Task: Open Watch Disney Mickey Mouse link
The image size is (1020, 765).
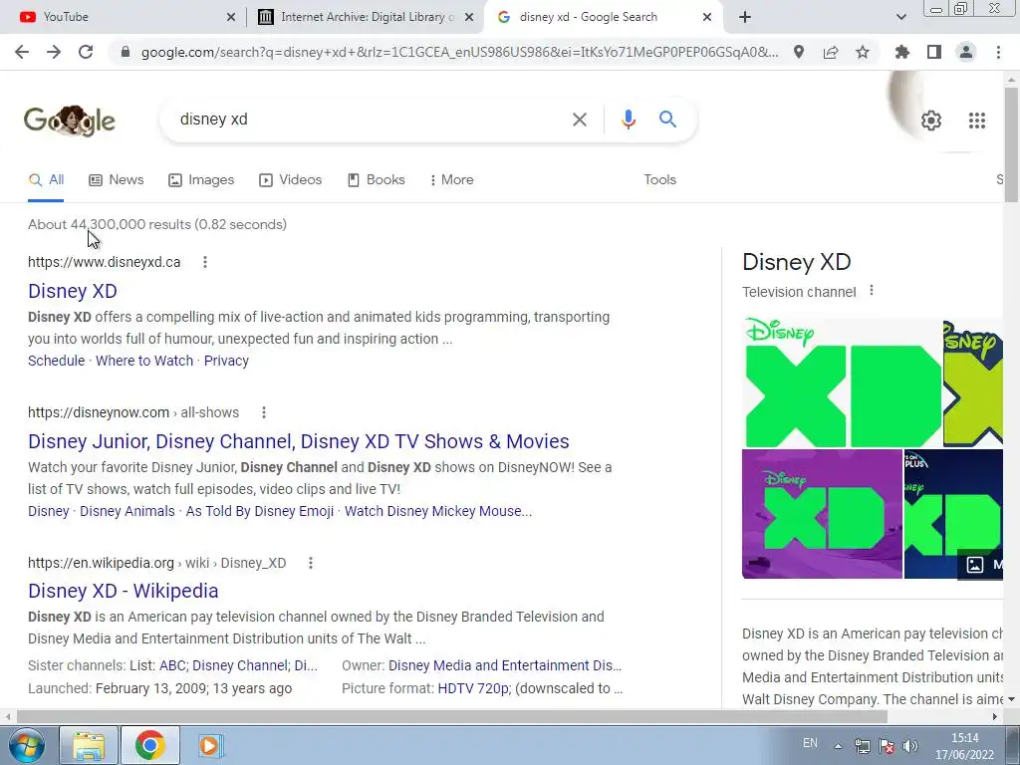Action: (x=438, y=511)
